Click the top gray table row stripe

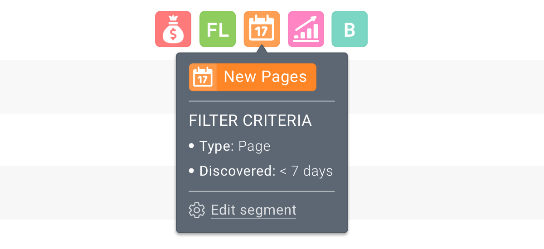(x=272, y=86)
